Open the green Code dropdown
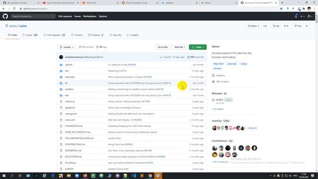The height and width of the screenshot is (179, 318). click(x=198, y=47)
